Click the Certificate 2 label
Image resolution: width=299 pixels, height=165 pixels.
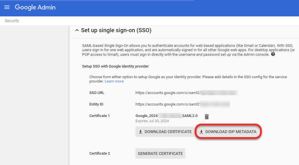pyautogui.click(x=99, y=154)
